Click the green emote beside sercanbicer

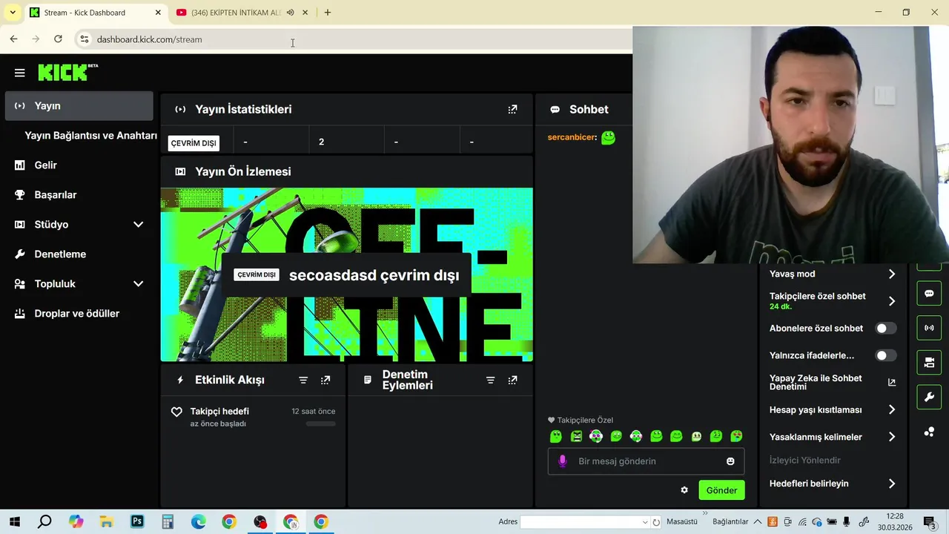point(608,137)
